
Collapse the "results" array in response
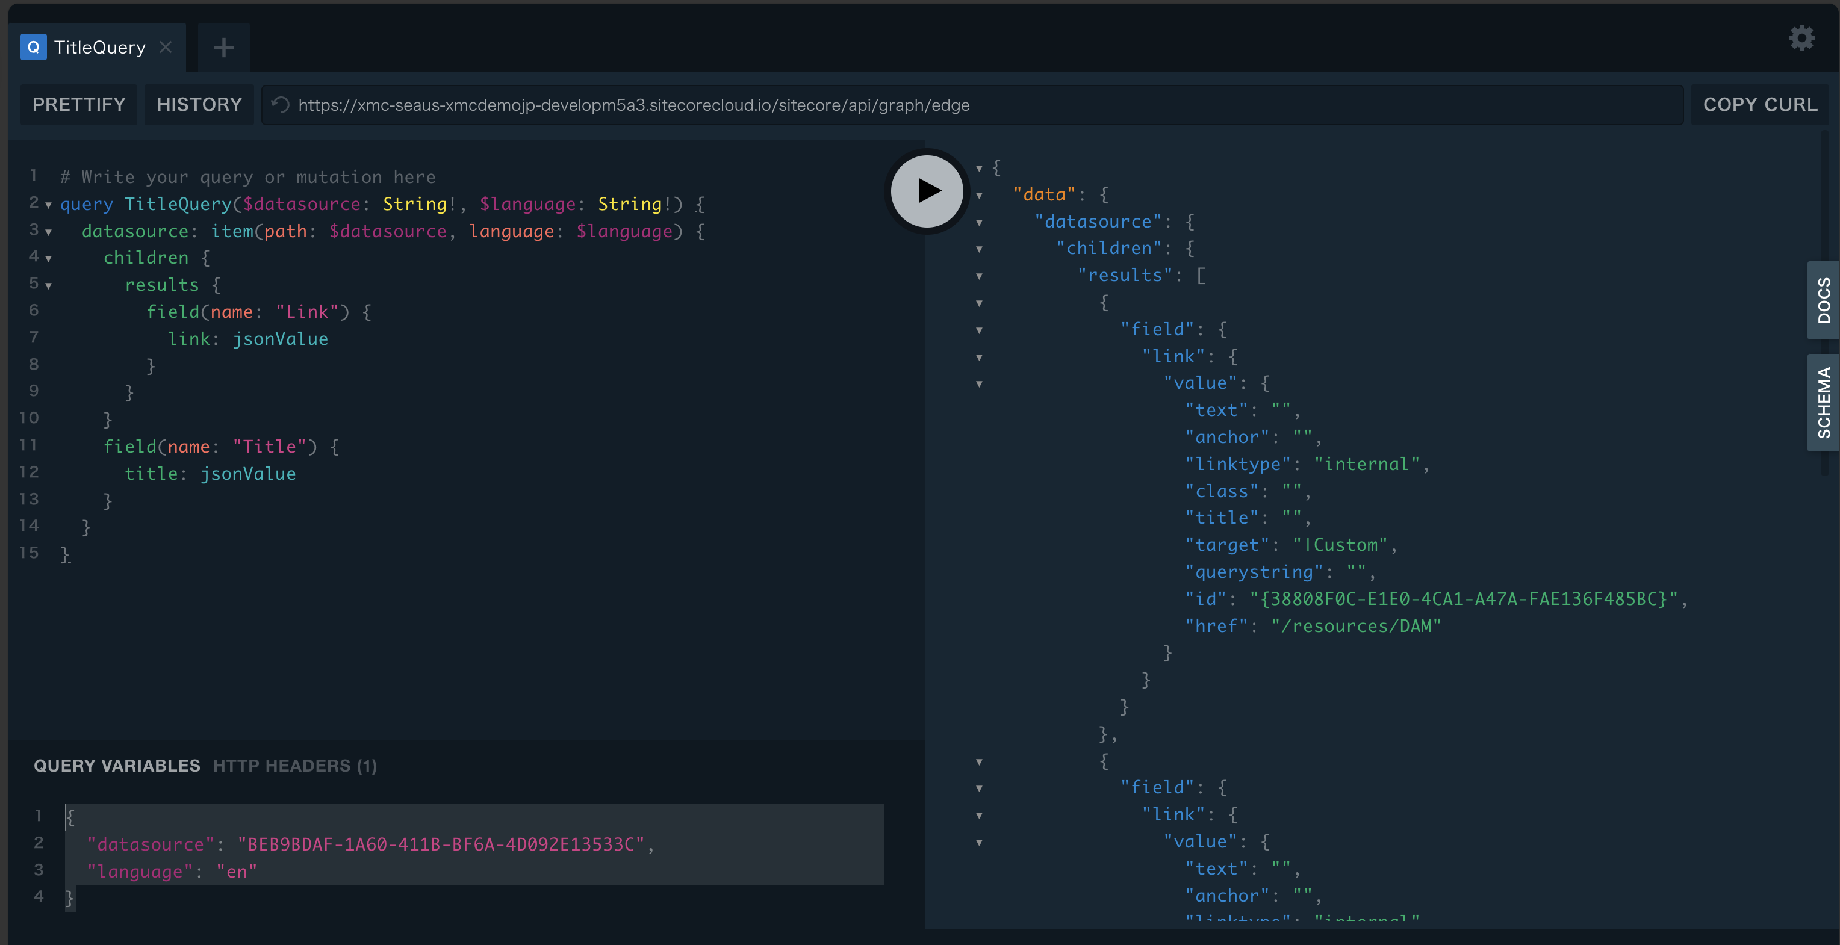[x=979, y=276]
